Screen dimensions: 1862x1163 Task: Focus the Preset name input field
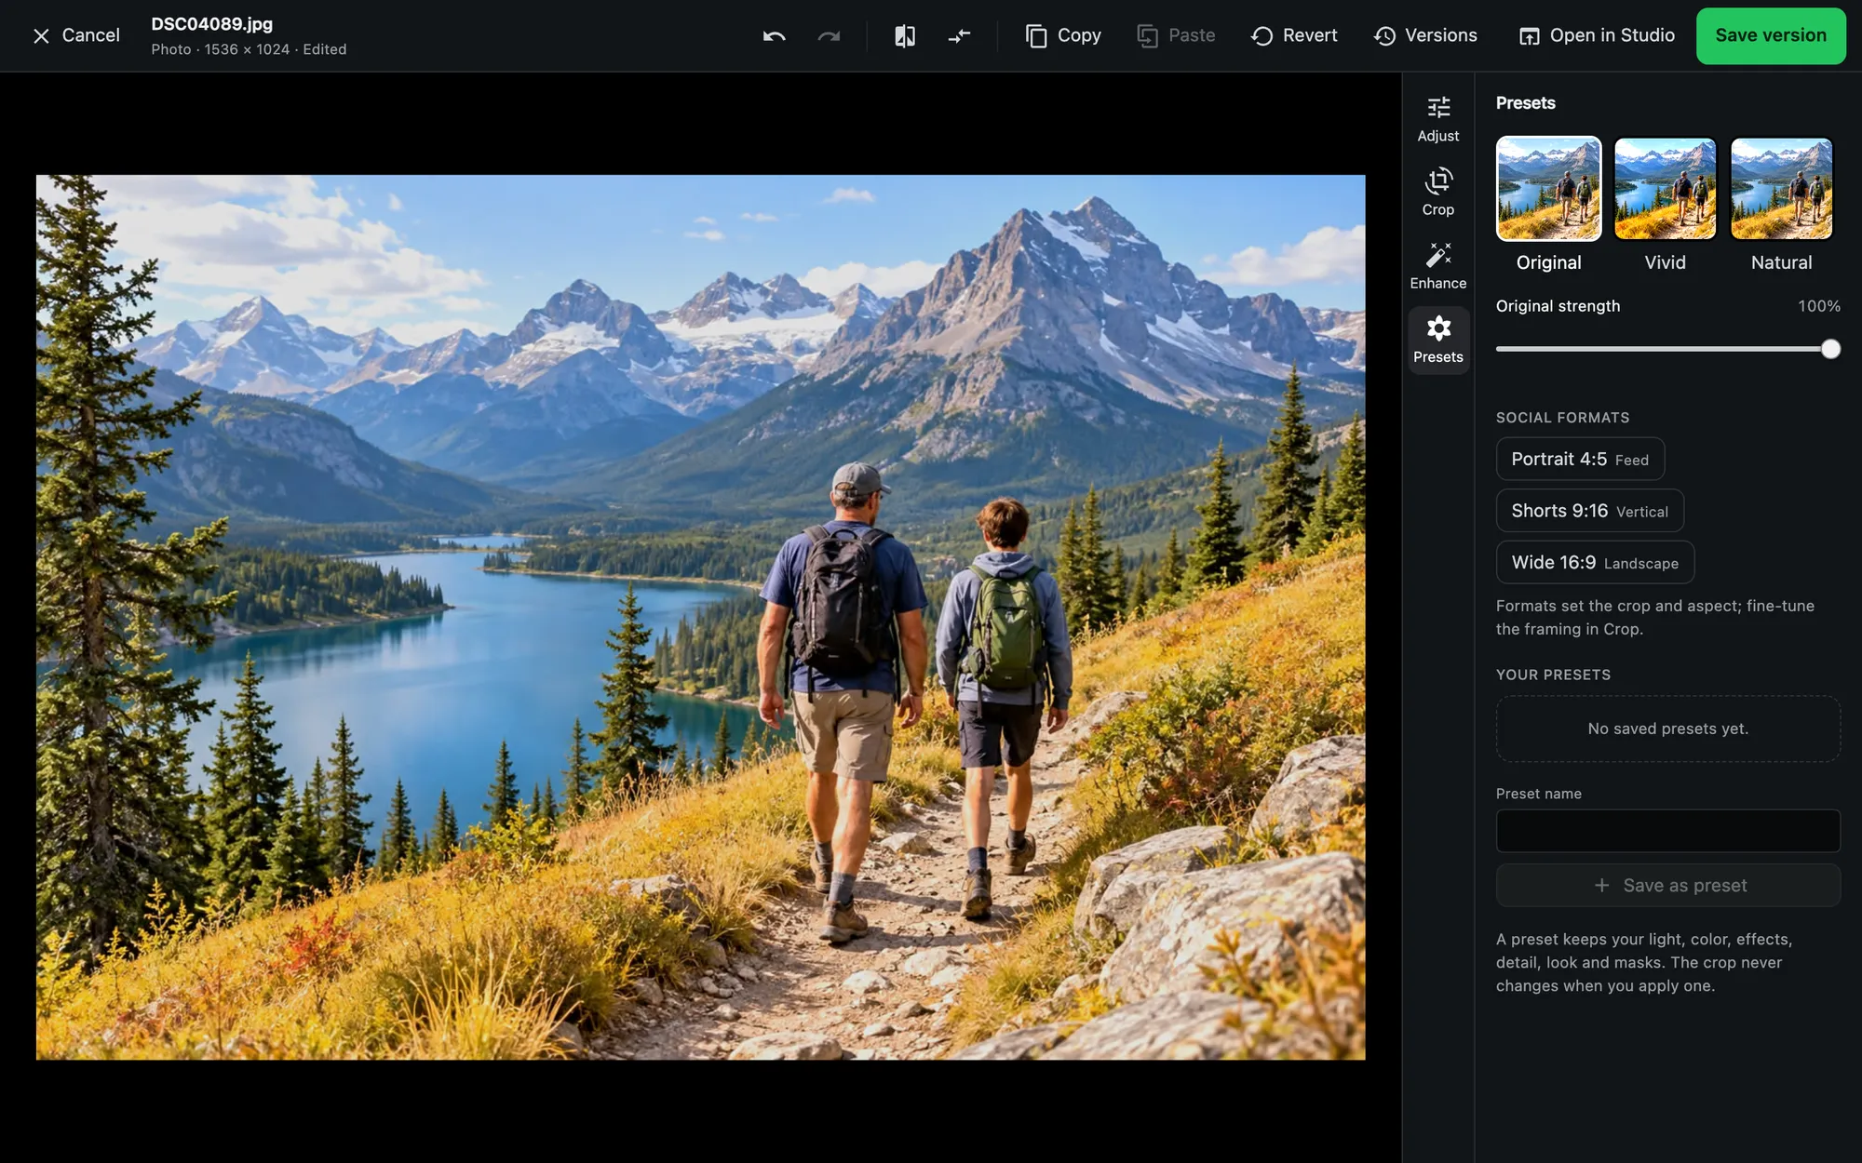pyautogui.click(x=1667, y=831)
